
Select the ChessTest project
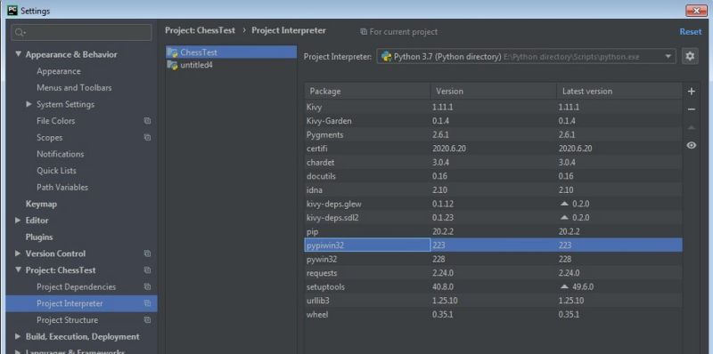231,52
